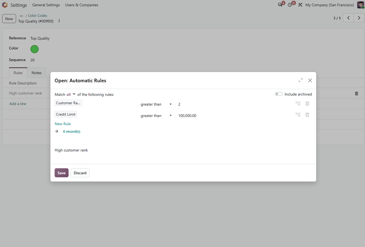Edit the Reference field Top Quality
The image size is (365, 247).
pos(40,38)
